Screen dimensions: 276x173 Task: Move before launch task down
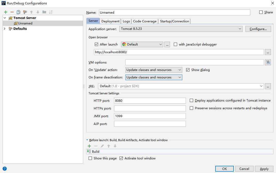[115, 146]
